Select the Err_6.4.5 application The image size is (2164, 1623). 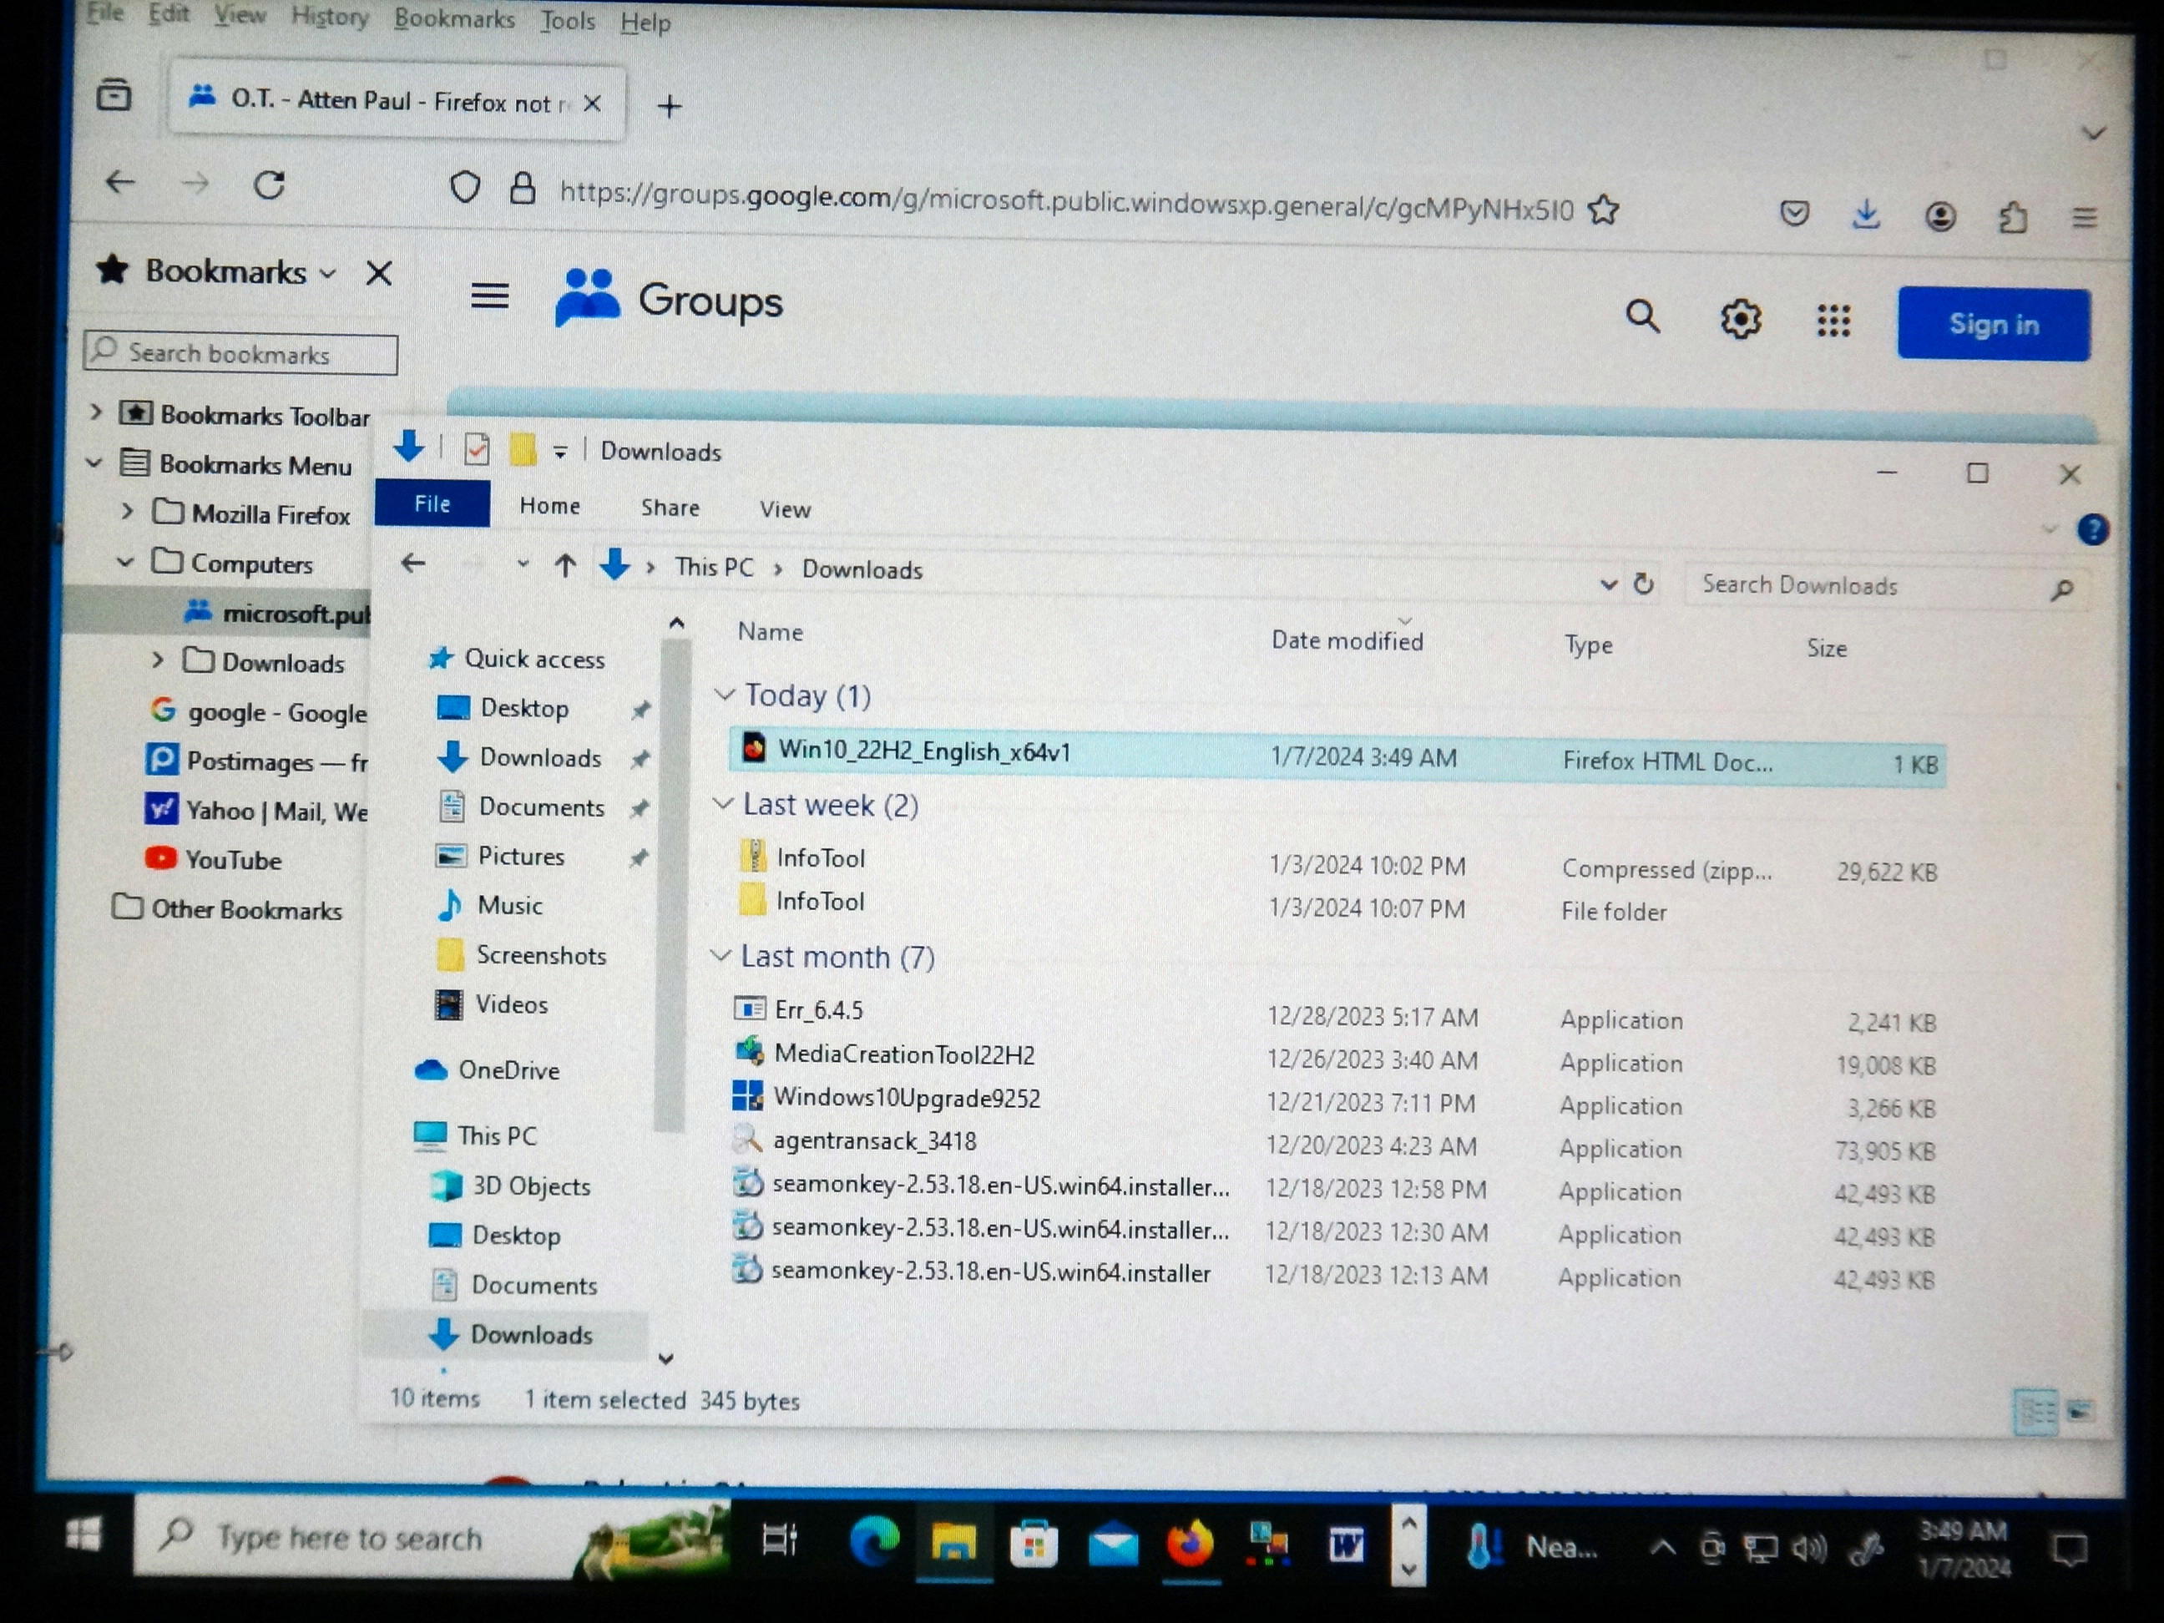(819, 1009)
